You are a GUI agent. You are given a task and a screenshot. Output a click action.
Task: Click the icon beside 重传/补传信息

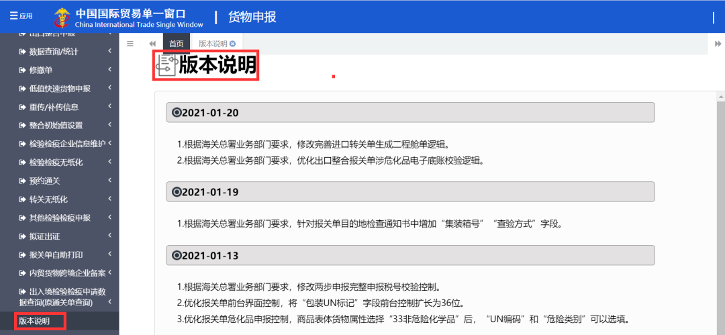[x=21, y=107]
